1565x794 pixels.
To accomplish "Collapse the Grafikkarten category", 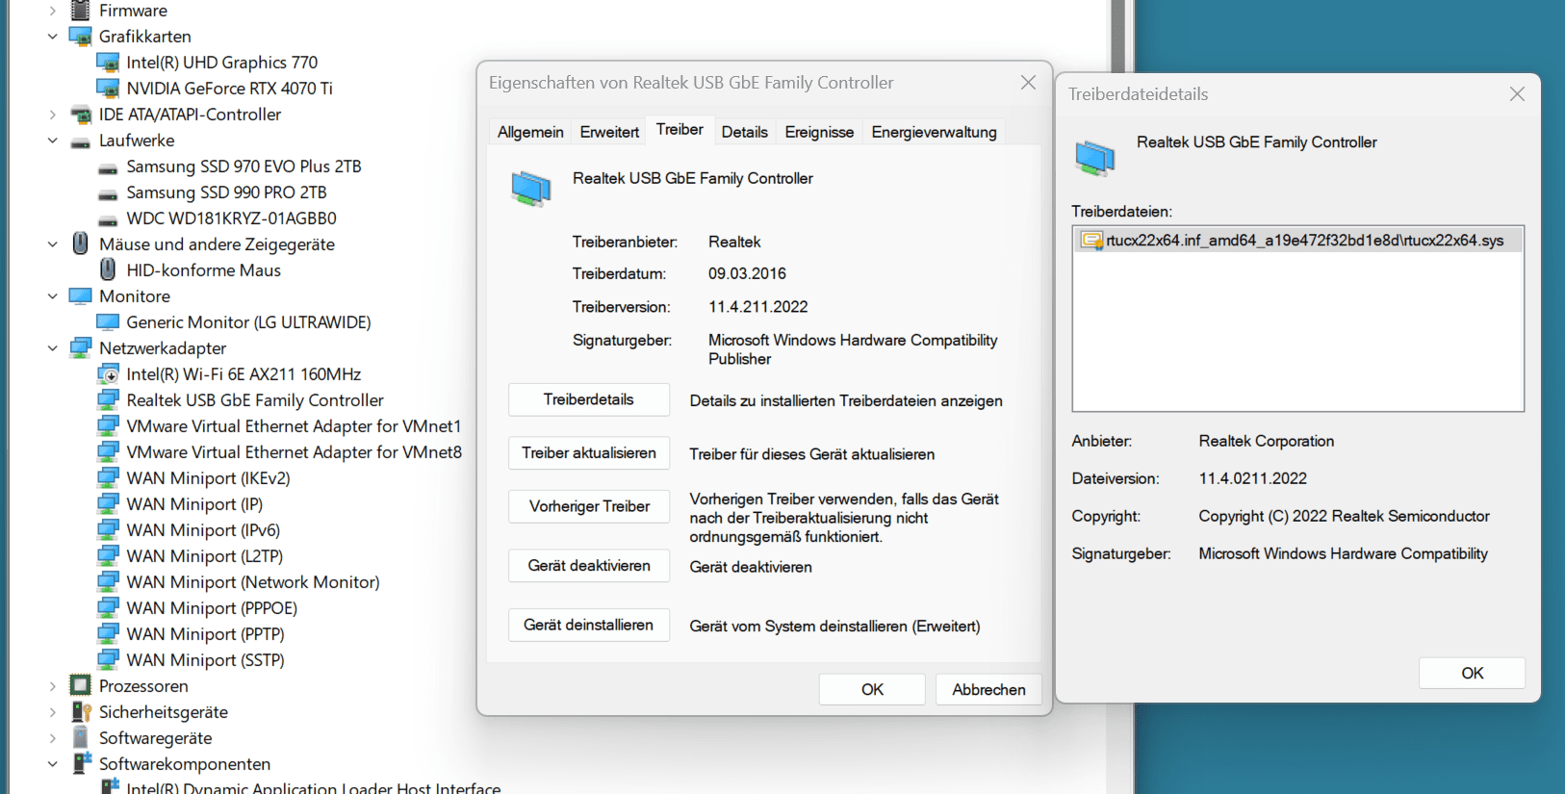I will pos(52,37).
